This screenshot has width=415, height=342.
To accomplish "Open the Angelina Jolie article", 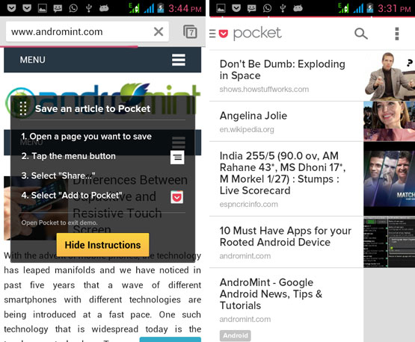I will click(x=286, y=121).
